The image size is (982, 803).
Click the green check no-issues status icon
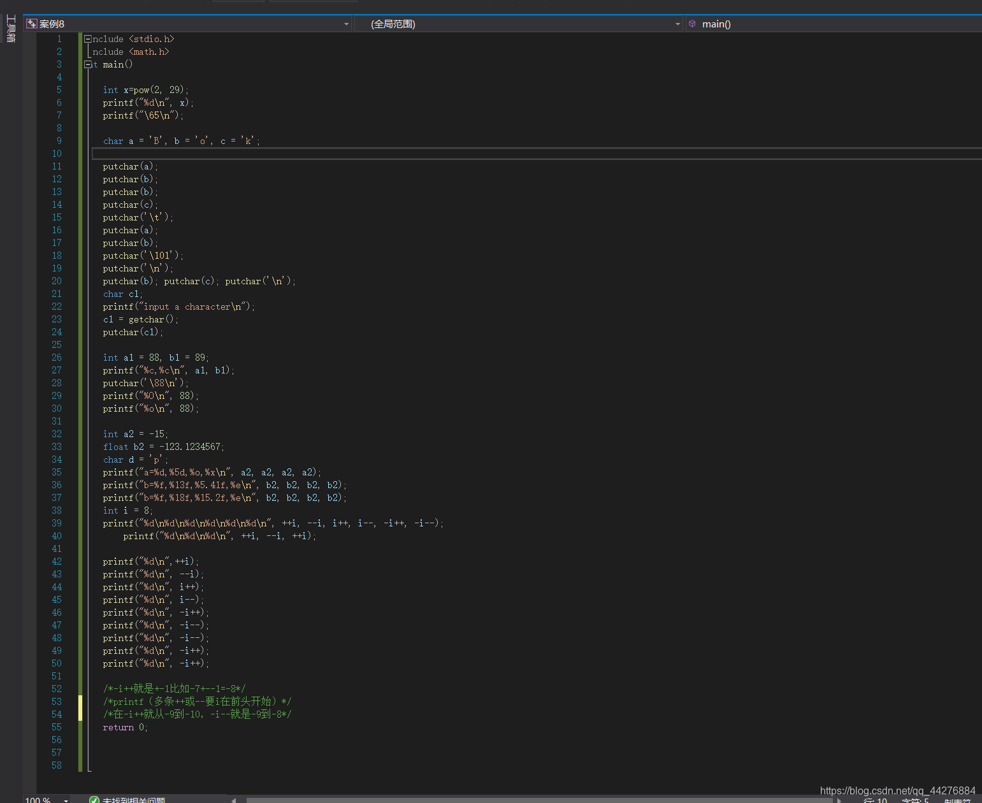coord(94,800)
